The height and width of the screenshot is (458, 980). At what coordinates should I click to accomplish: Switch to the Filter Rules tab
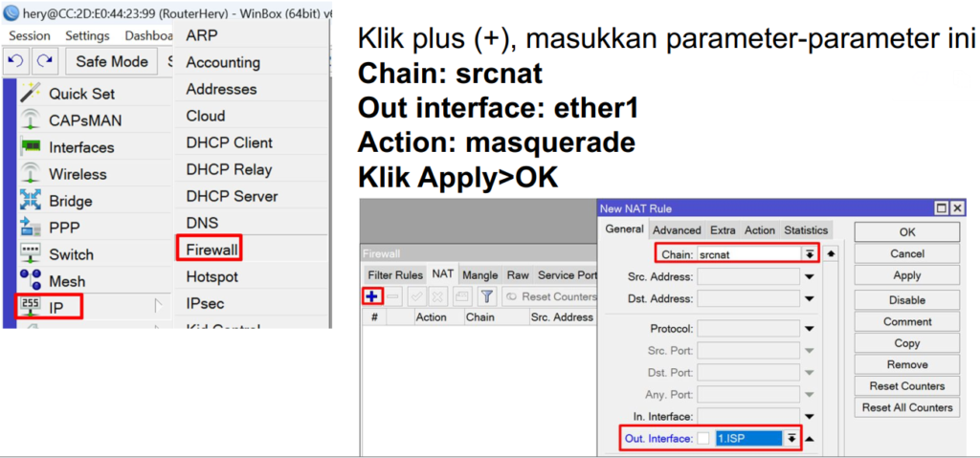[x=395, y=275]
